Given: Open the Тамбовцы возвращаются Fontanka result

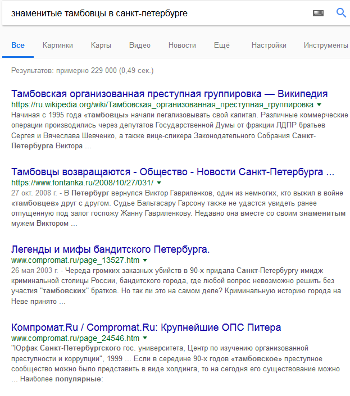Looking at the screenshot, I should [172, 172].
